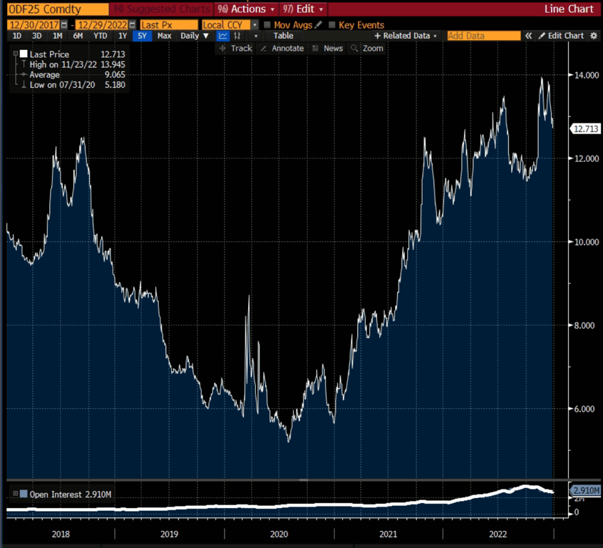Click the 2.910M open interest axis flag
The width and height of the screenshot is (603, 548).
tap(585, 490)
